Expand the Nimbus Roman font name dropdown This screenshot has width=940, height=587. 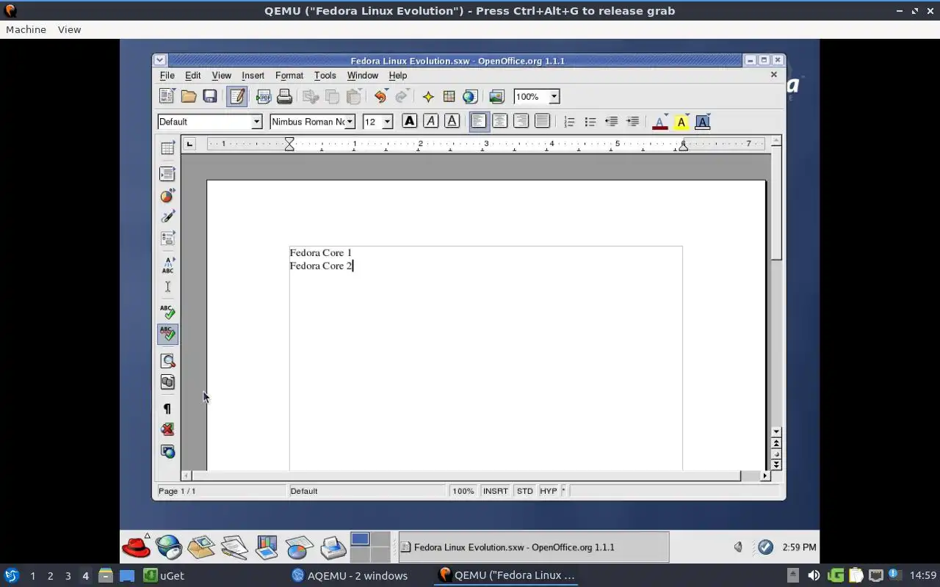pos(350,122)
